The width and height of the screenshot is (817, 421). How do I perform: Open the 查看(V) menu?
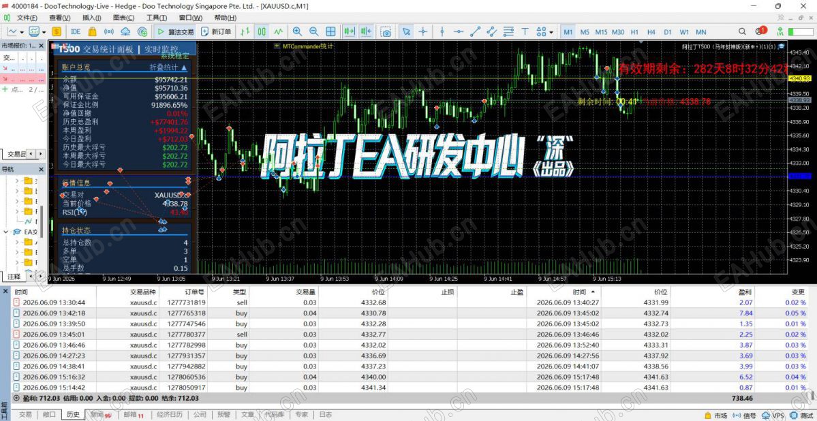click(60, 18)
